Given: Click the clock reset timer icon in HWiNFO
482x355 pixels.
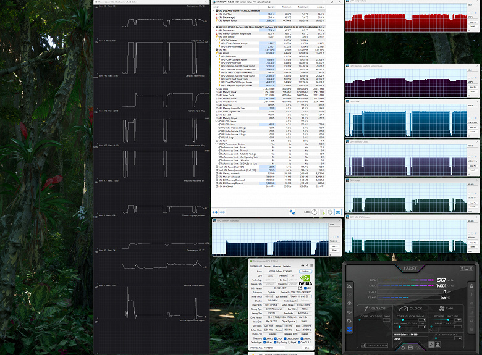Looking at the screenshot, I should click(314, 212).
